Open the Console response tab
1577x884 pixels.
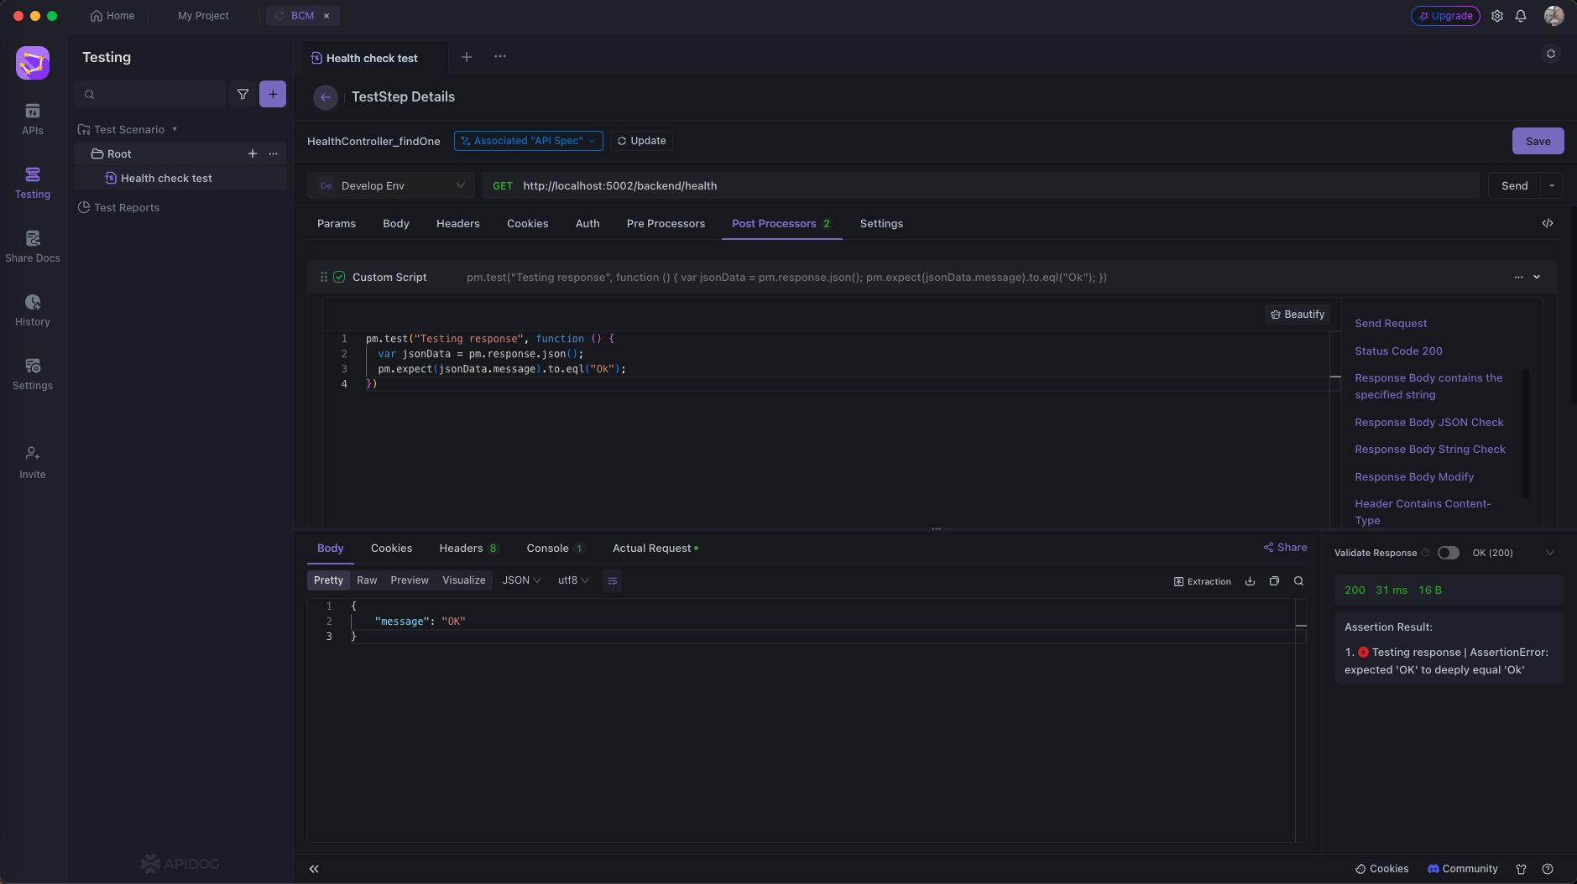pos(555,549)
